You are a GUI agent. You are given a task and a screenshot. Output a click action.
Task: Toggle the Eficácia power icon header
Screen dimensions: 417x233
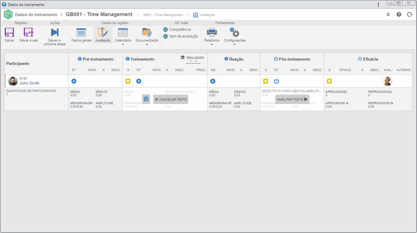(360, 59)
